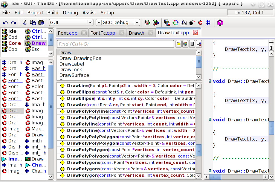Toggle the A-Z sort button beside Find
The height and width of the screenshot is (182, 275).
click(199, 44)
